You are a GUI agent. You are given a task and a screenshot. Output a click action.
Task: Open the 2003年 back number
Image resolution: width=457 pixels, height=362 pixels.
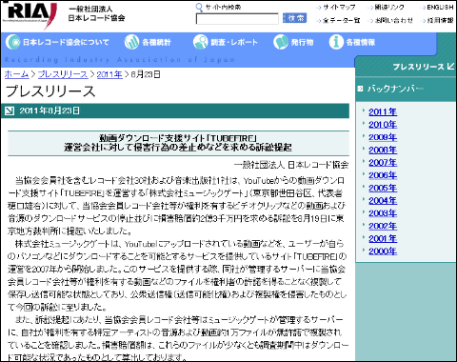click(383, 213)
